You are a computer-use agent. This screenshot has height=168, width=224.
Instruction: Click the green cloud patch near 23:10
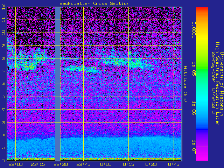click(29, 64)
